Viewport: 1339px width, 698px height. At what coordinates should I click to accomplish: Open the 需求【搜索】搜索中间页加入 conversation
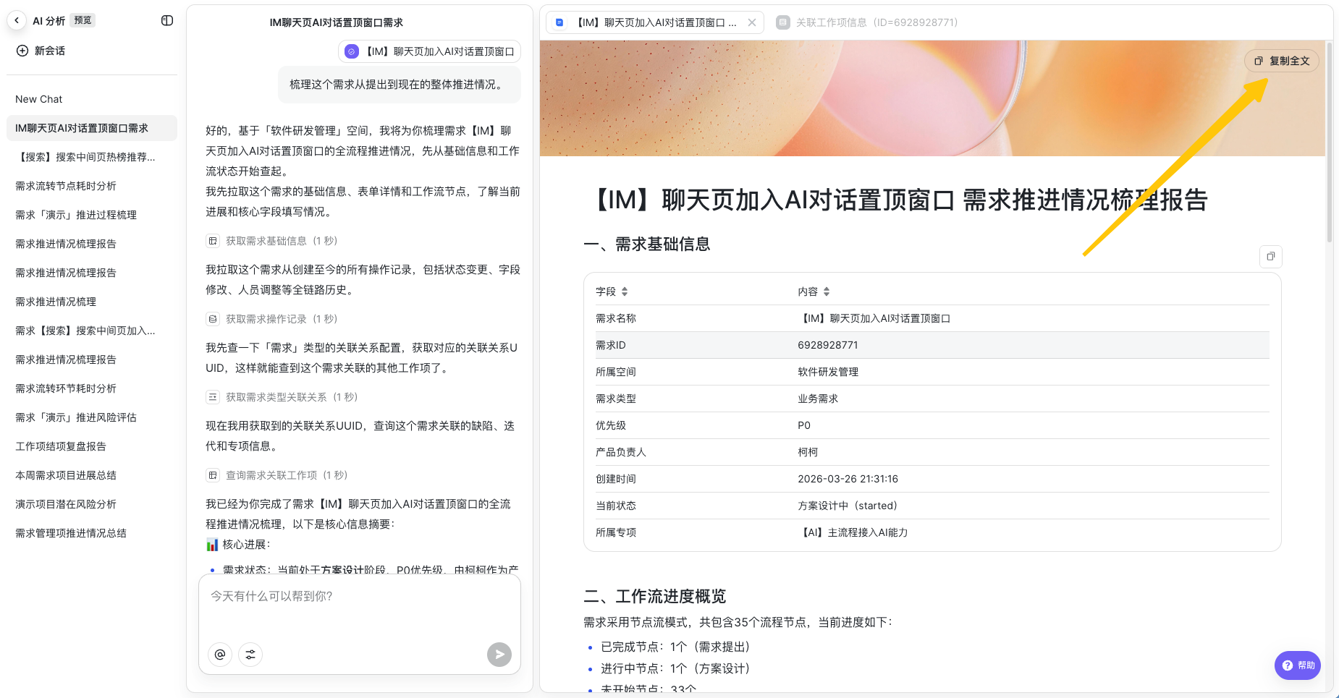point(91,331)
